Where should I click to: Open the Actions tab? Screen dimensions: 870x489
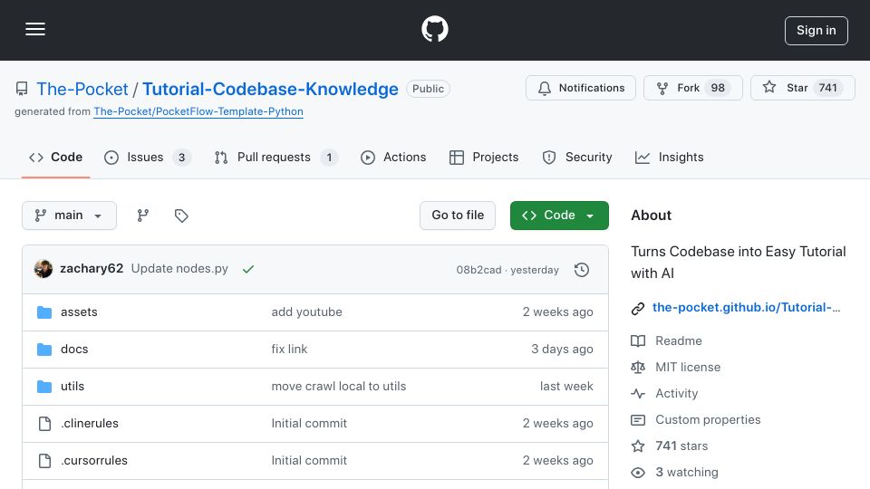[393, 158]
